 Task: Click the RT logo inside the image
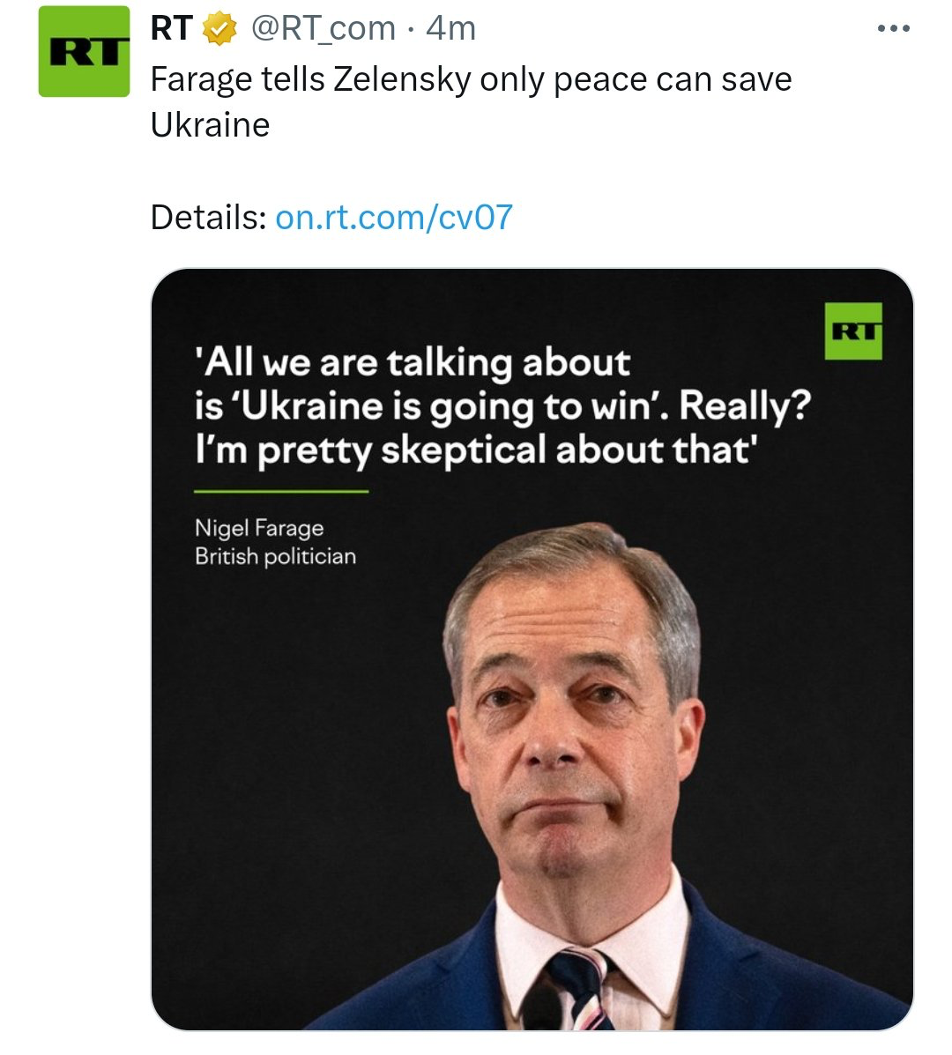853,331
